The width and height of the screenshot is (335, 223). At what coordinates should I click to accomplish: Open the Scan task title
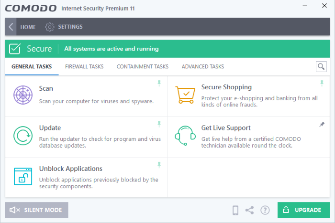point(46,88)
